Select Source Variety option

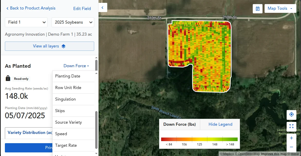tap(74, 122)
